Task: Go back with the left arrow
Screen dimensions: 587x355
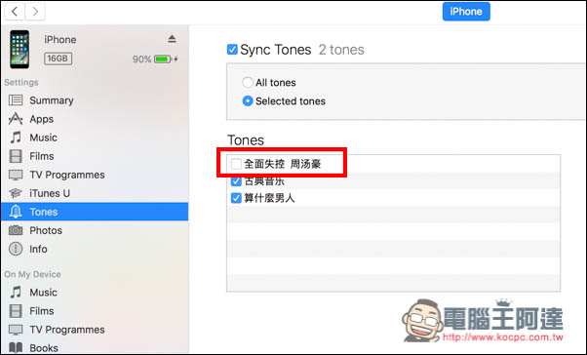Action: tap(15, 12)
